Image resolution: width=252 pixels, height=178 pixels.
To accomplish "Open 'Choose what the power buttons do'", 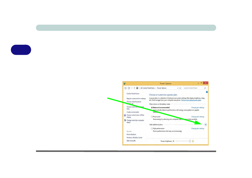I will (x=134, y=103).
